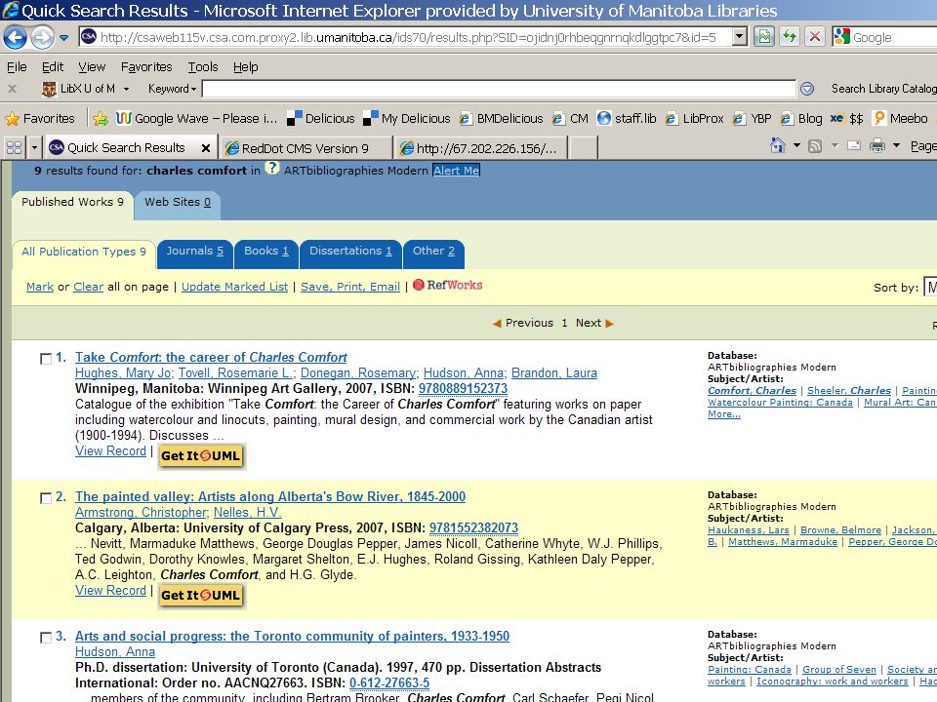Switch to RedDot CMS Version 9 tab
The width and height of the screenshot is (937, 702).
click(x=306, y=148)
